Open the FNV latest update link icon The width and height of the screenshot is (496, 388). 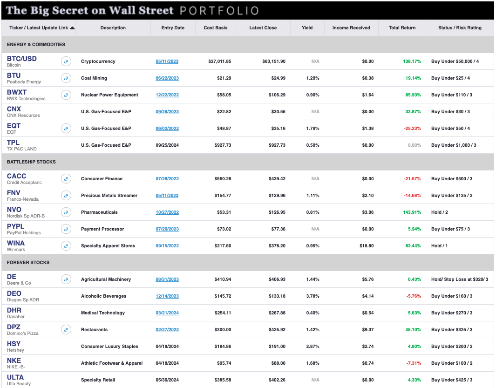coord(66,196)
